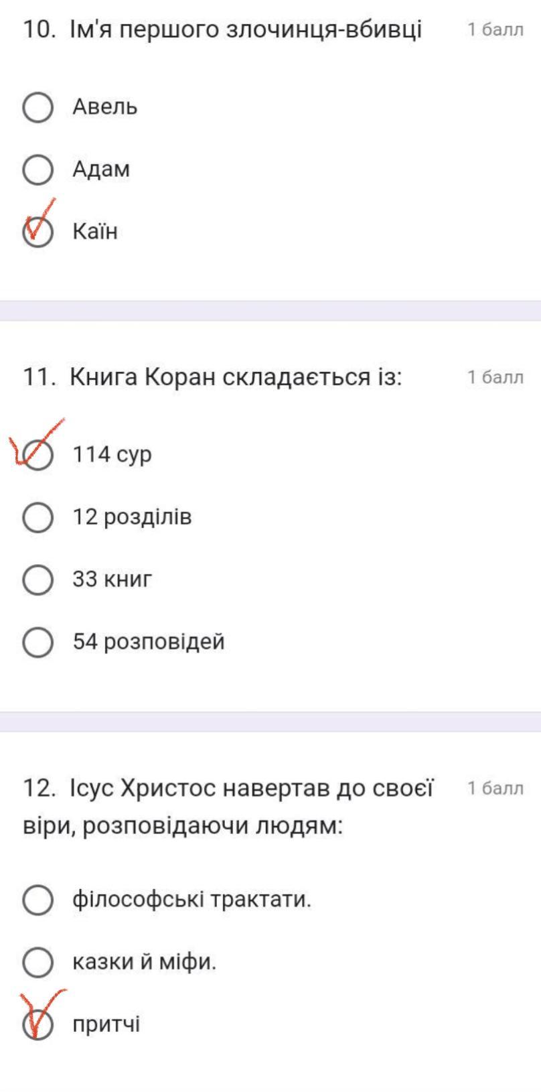Click the 1 балл label on question 11
Screen dimensions: 541x1092
tap(495, 377)
